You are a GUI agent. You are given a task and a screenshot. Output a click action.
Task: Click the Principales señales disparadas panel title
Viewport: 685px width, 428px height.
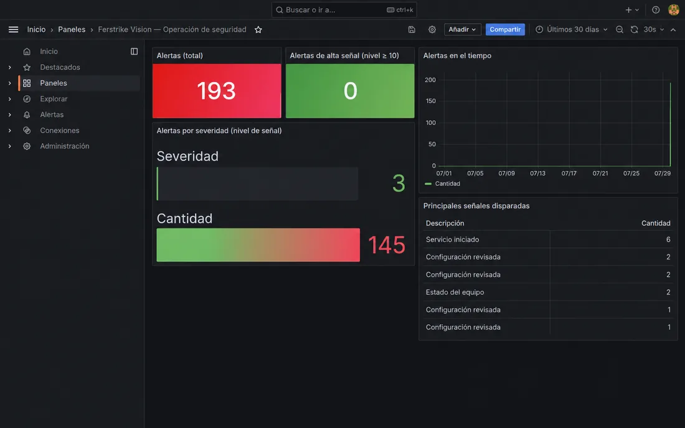pyautogui.click(x=476, y=205)
